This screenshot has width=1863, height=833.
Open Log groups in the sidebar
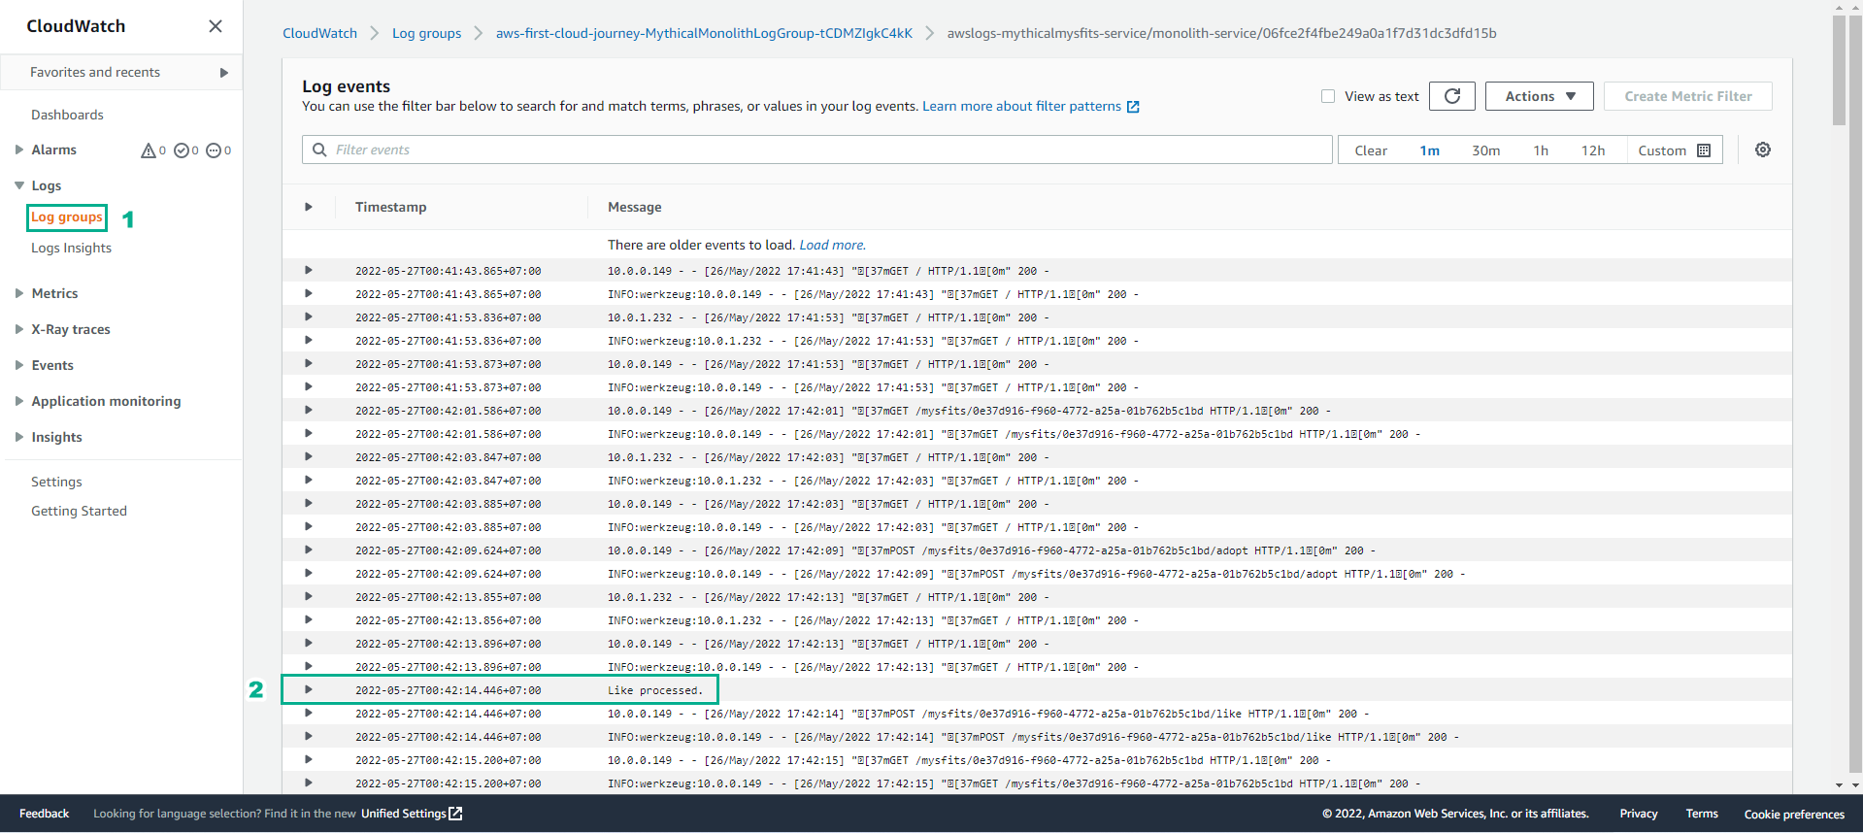click(67, 217)
